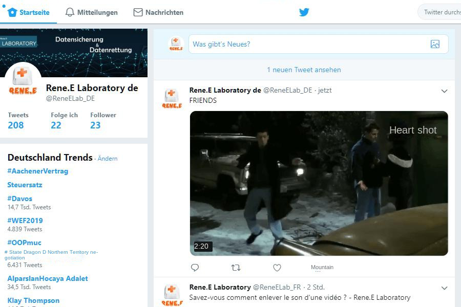Open Mitteilungen notifications tab

tap(91, 12)
